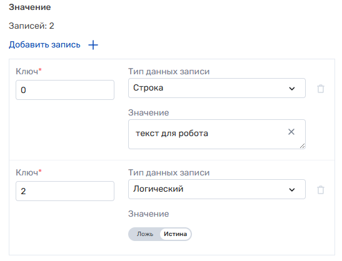Open the 'Логический' data type dropdown
Screen dimensions: 342x261
[x=217, y=189]
